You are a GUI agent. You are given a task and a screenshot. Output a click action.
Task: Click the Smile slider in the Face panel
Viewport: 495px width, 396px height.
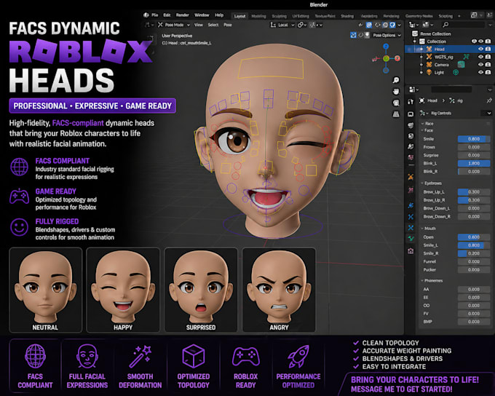pyautogui.click(x=474, y=139)
